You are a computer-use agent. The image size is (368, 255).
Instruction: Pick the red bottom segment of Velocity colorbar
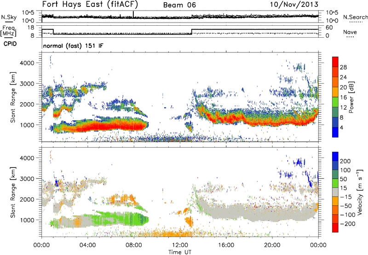point(335,228)
